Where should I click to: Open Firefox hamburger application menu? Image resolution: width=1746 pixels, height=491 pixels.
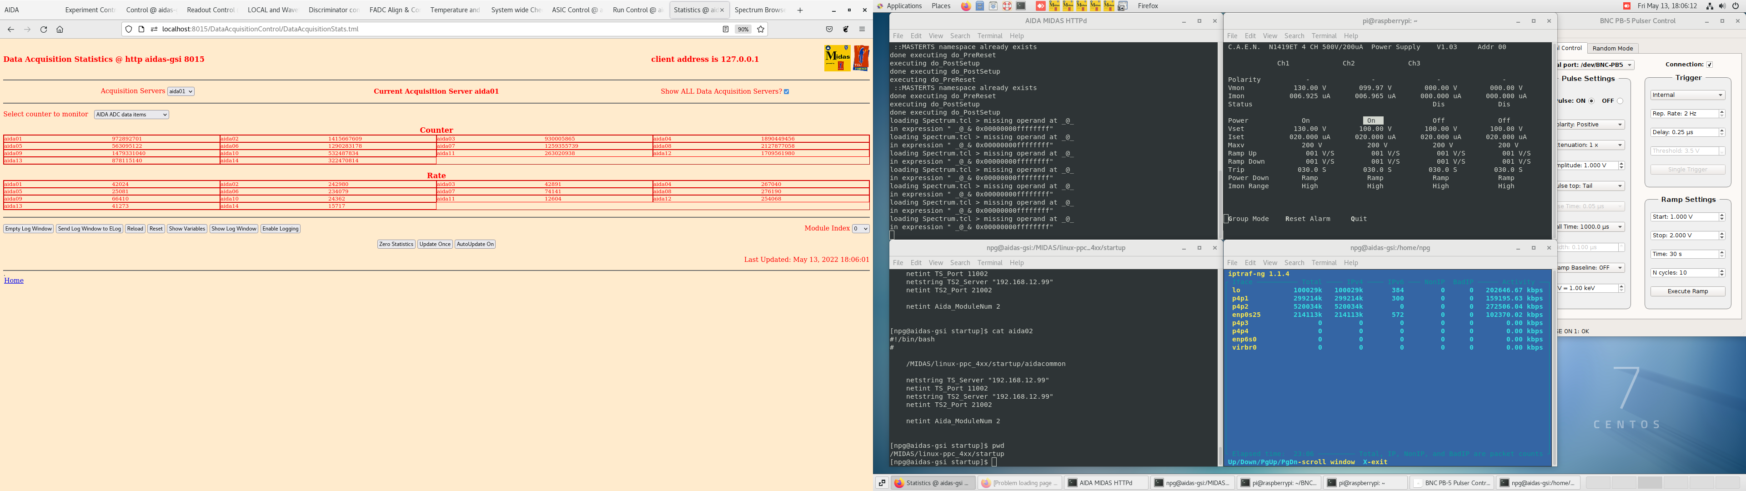(x=862, y=29)
